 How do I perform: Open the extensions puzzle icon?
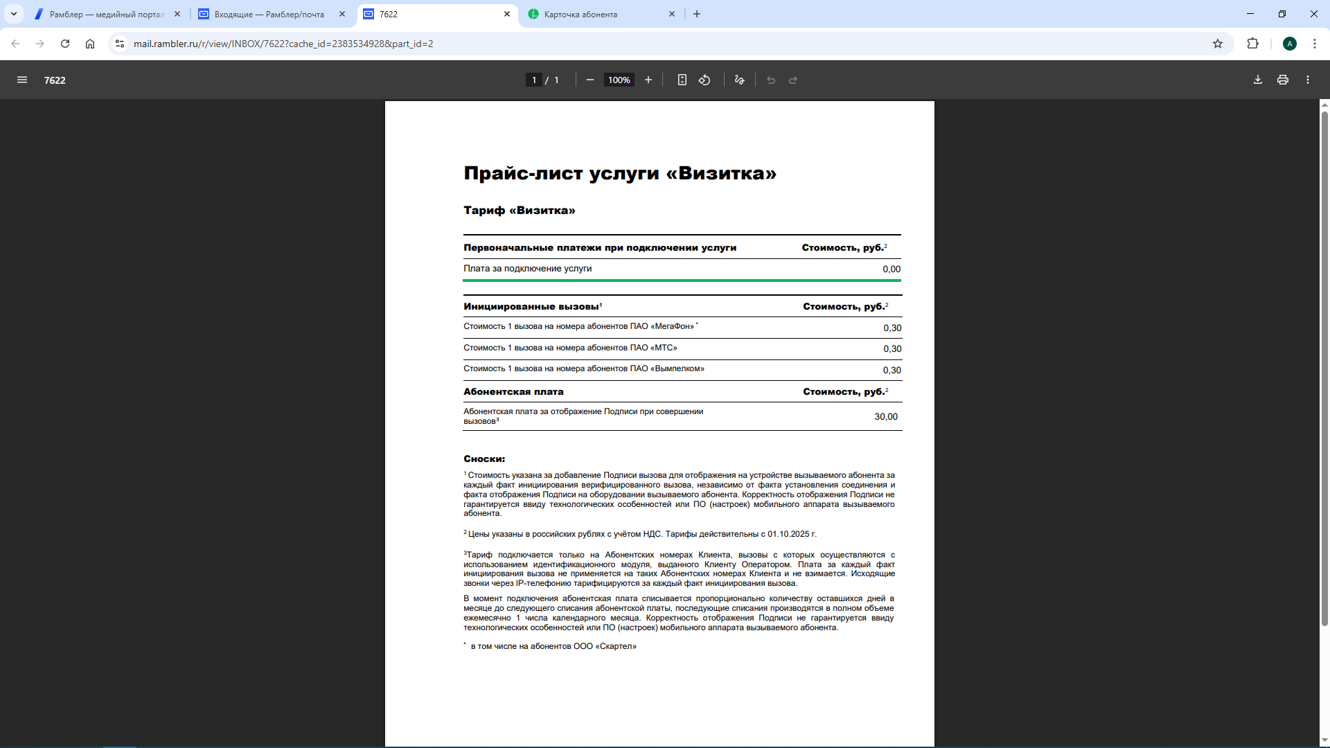click(1252, 44)
